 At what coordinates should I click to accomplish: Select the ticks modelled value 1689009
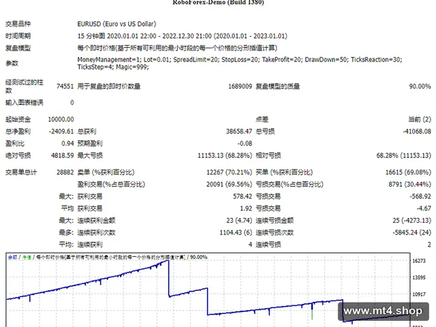point(240,87)
